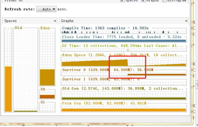This screenshot has height=127, width=198.
Task: Close the Spaces panel
Action: pos(55,21)
